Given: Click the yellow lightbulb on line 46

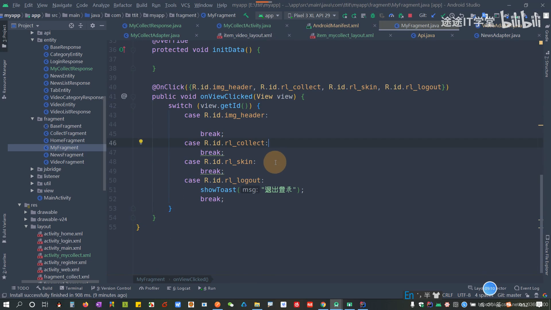Looking at the screenshot, I should (141, 142).
